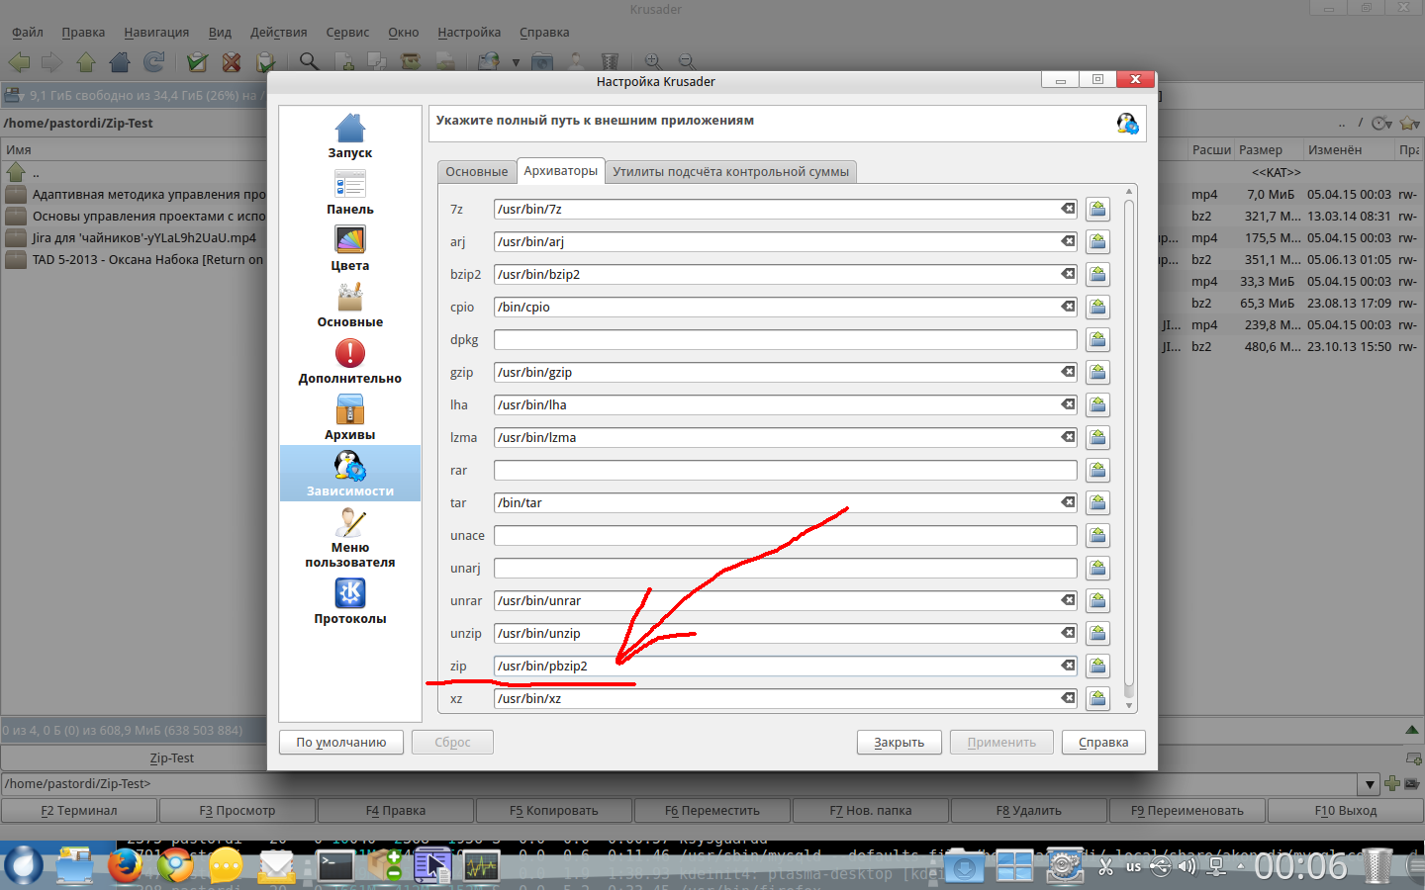The image size is (1425, 890).
Task: Clear the unrar path field
Action: click(x=1068, y=600)
